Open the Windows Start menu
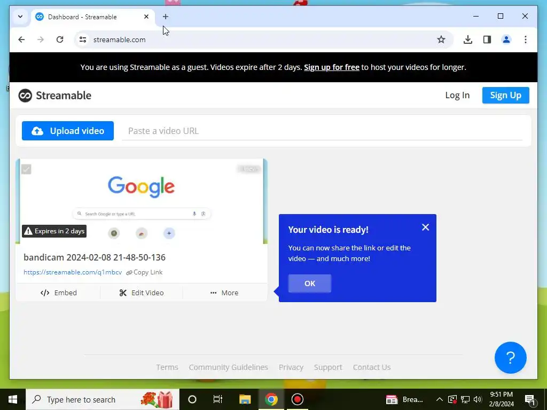This screenshot has width=547, height=410. click(13, 399)
